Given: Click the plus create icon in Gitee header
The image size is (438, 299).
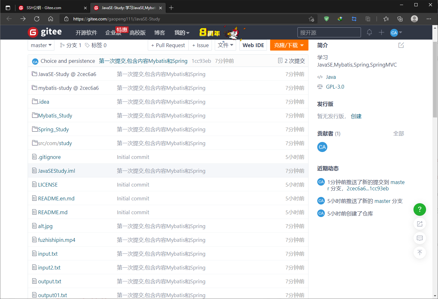Looking at the screenshot, I should [x=381, y=32].
